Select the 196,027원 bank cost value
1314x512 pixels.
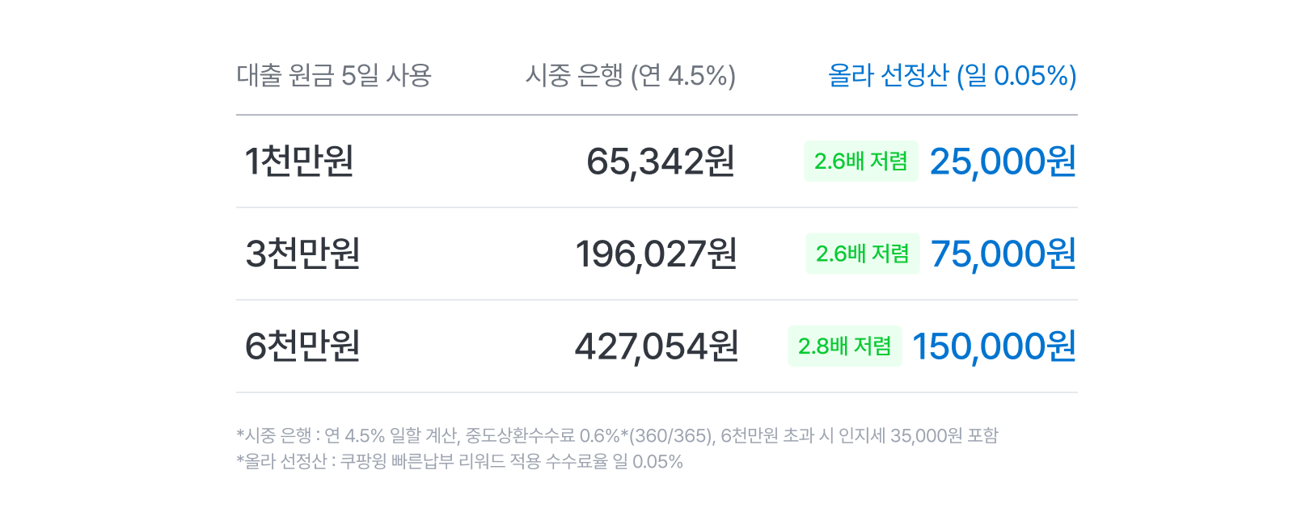(656, 254)
